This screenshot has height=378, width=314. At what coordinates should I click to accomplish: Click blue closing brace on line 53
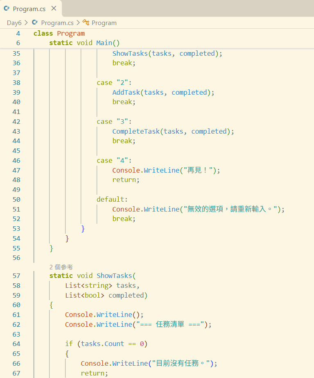coord(83,228)
